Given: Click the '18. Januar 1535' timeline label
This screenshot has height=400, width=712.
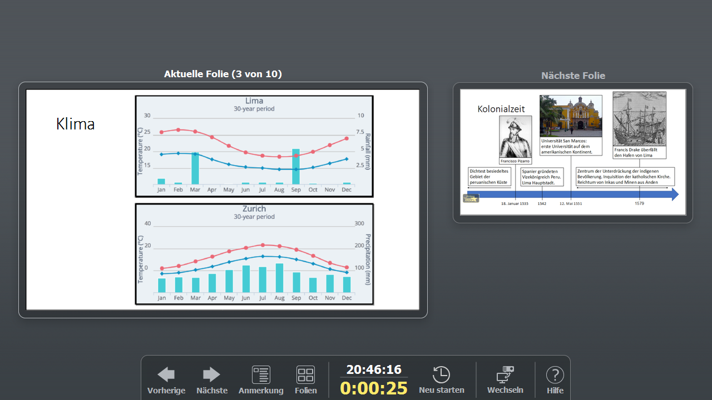Looking at the screenshot, I should pos(515,203).
